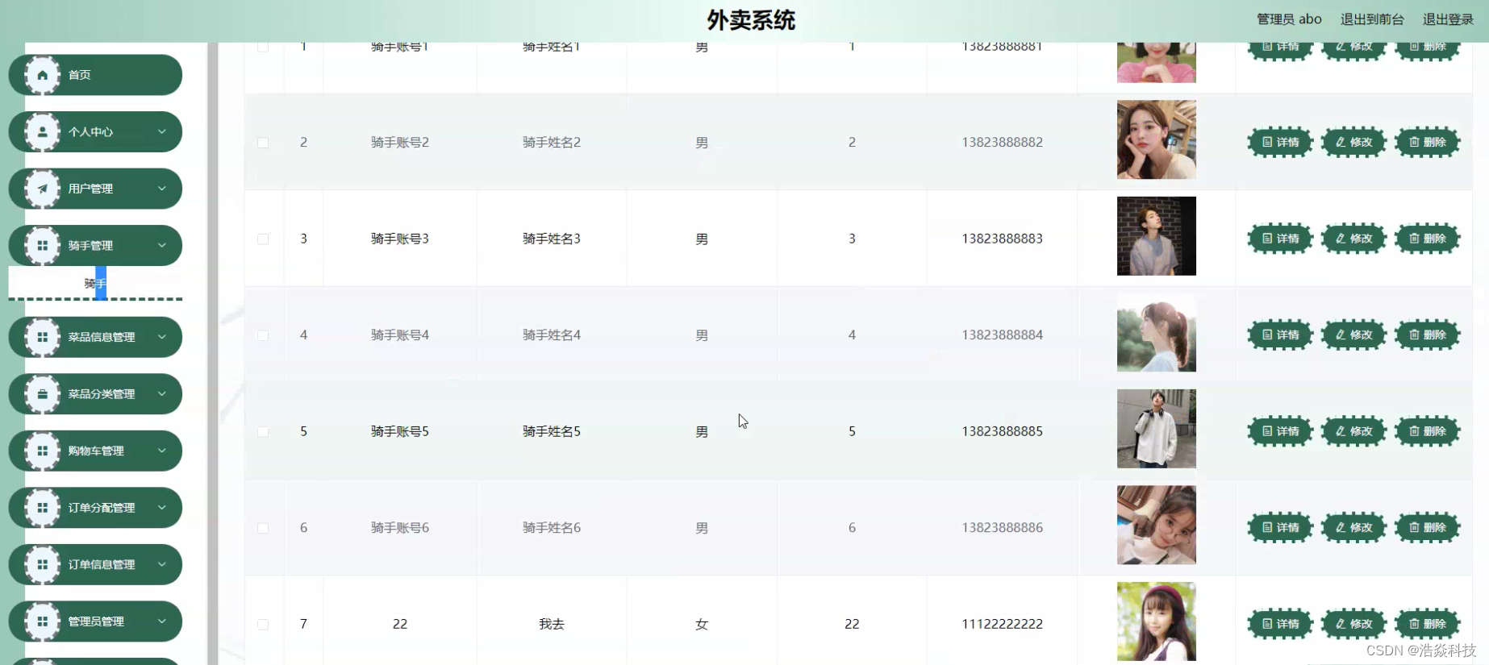1489x665 pixels.
Task: Expand the 购物车管理 chevron
Action: click(162, 451)
